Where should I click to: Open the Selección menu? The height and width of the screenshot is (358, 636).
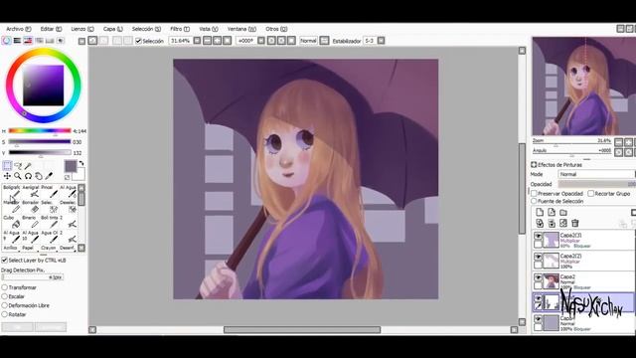(146, 29)
